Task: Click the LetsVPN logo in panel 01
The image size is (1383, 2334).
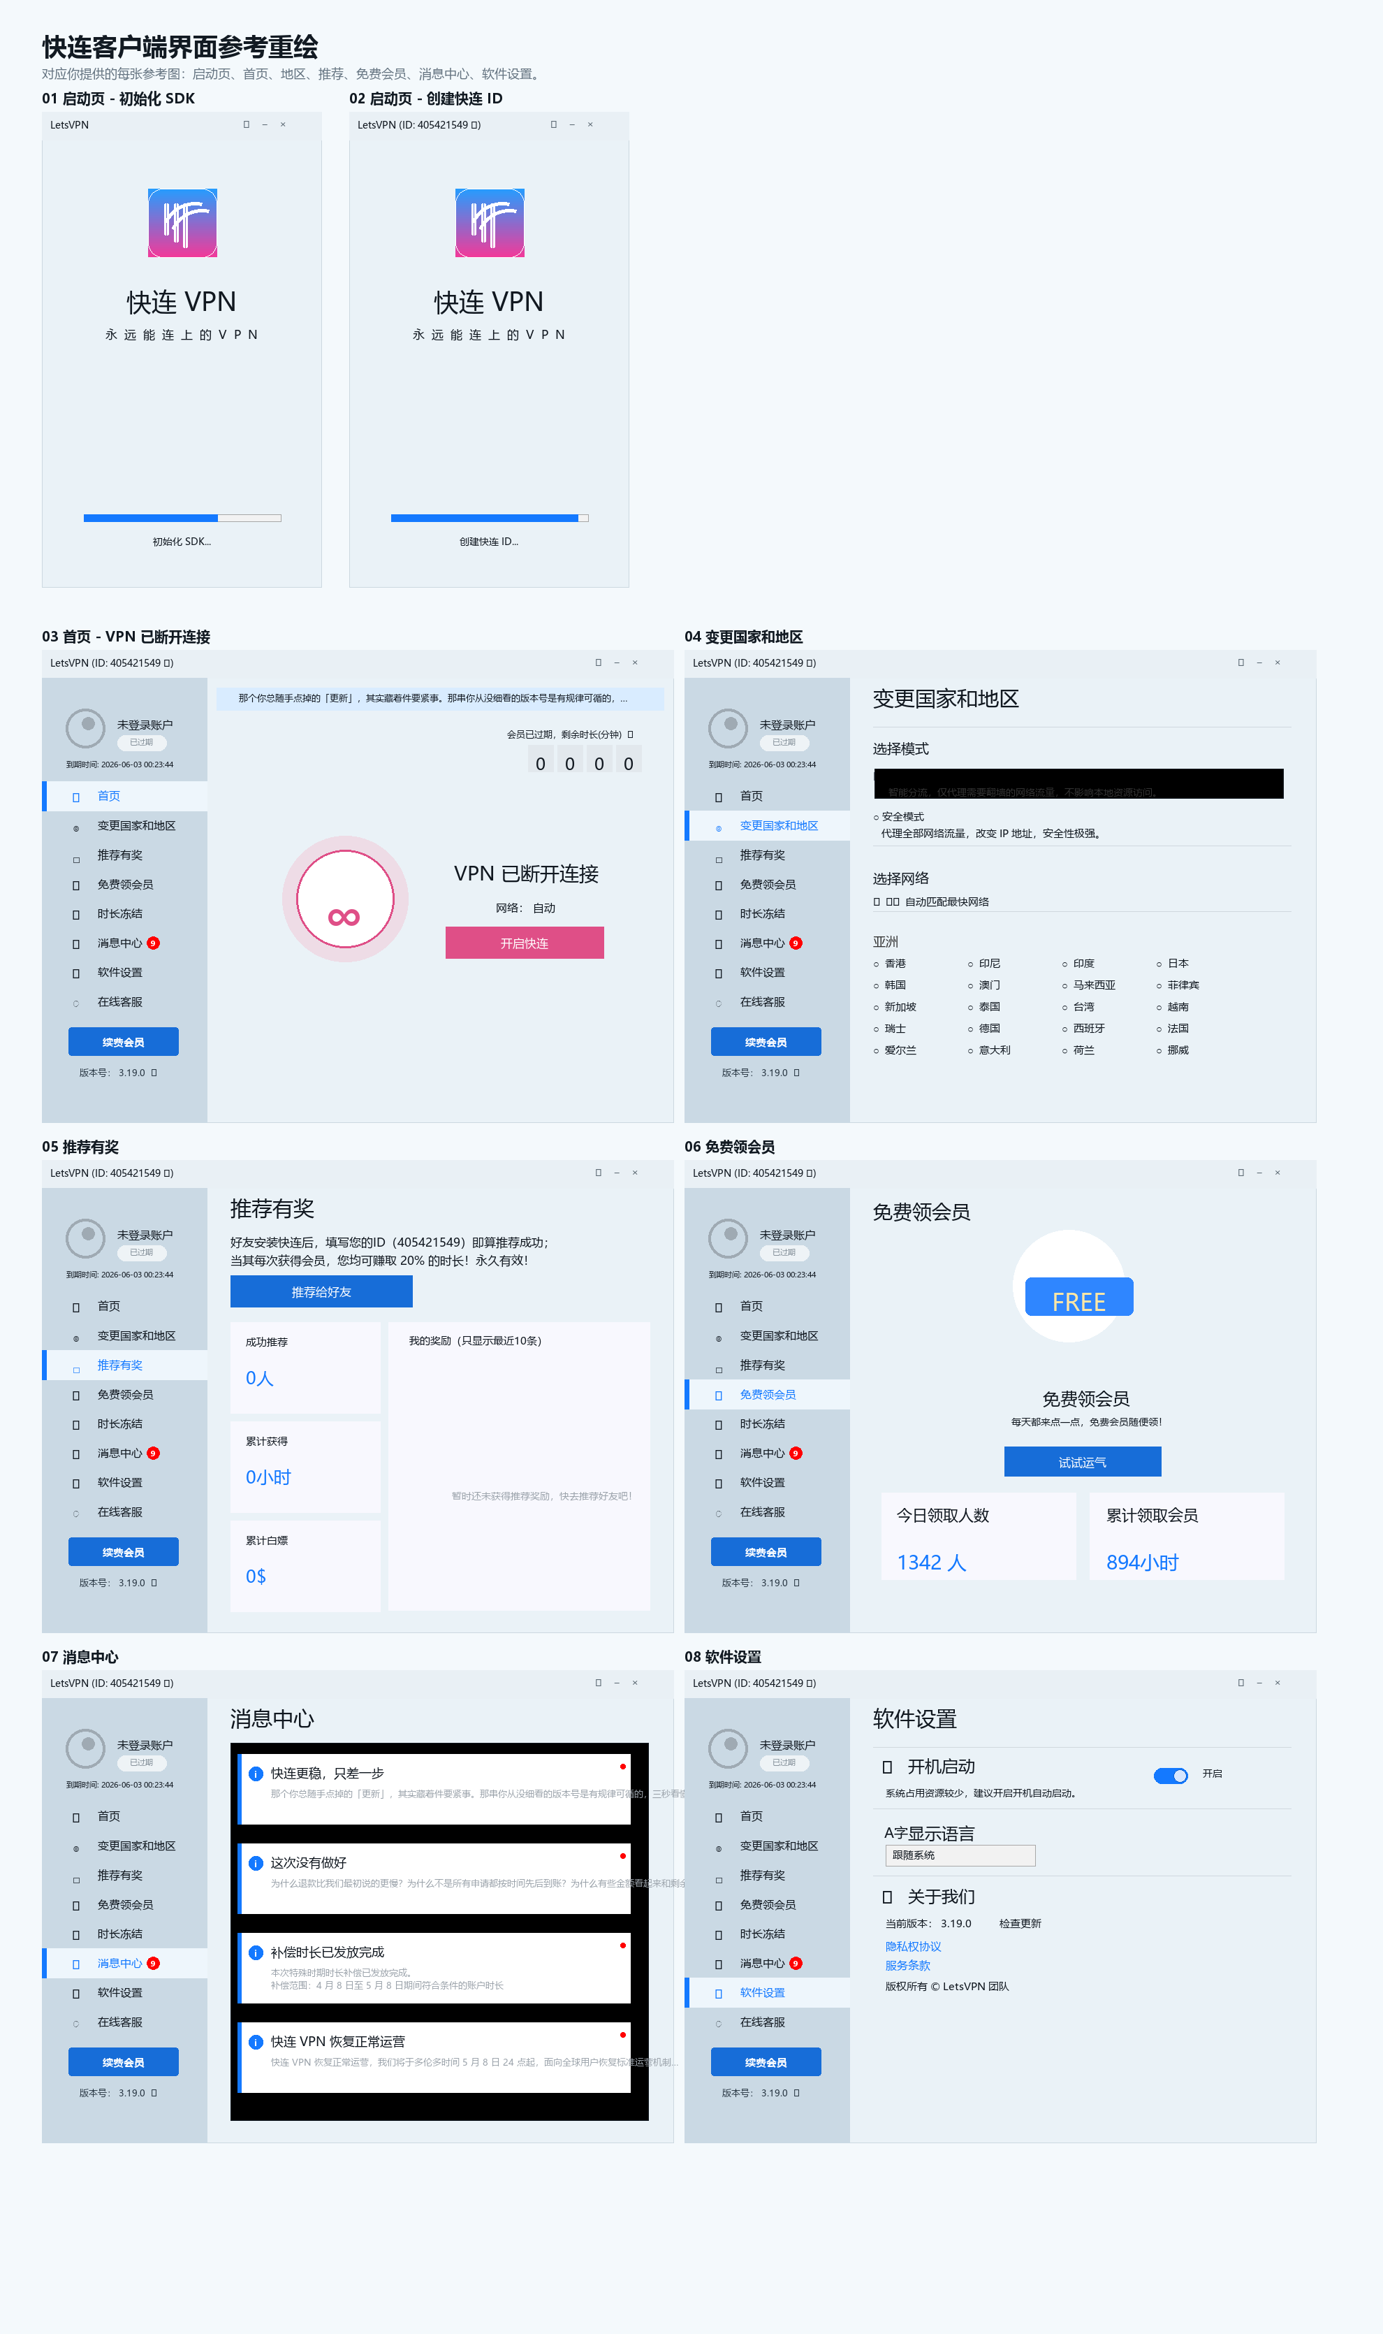Action: click(x=183, y=223)
